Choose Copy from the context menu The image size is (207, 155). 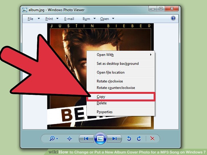101,97
